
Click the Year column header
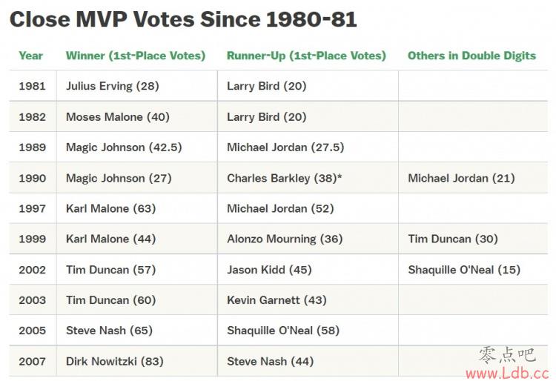click(31, 56)
